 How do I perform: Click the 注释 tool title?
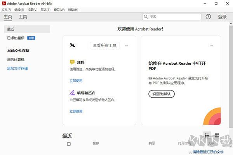click(x=81, y=62)
